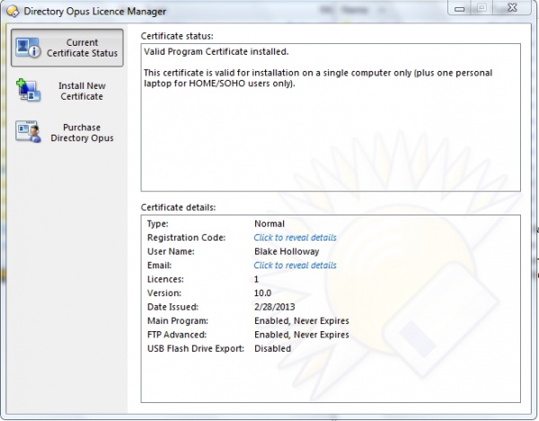Click the Purchase Directory Opus icon
539x421 pixels.
(x=29, y=132)
